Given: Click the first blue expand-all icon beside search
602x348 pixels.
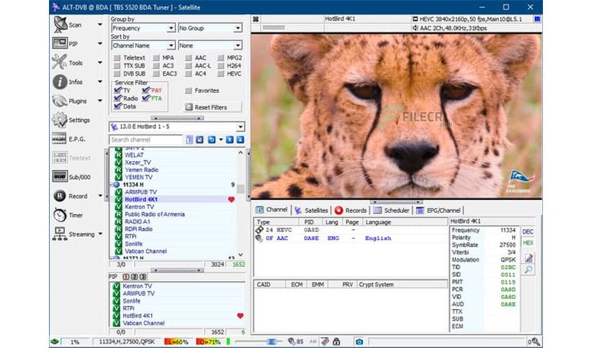Looking at the screenshot, I should [x=229, y=139].
